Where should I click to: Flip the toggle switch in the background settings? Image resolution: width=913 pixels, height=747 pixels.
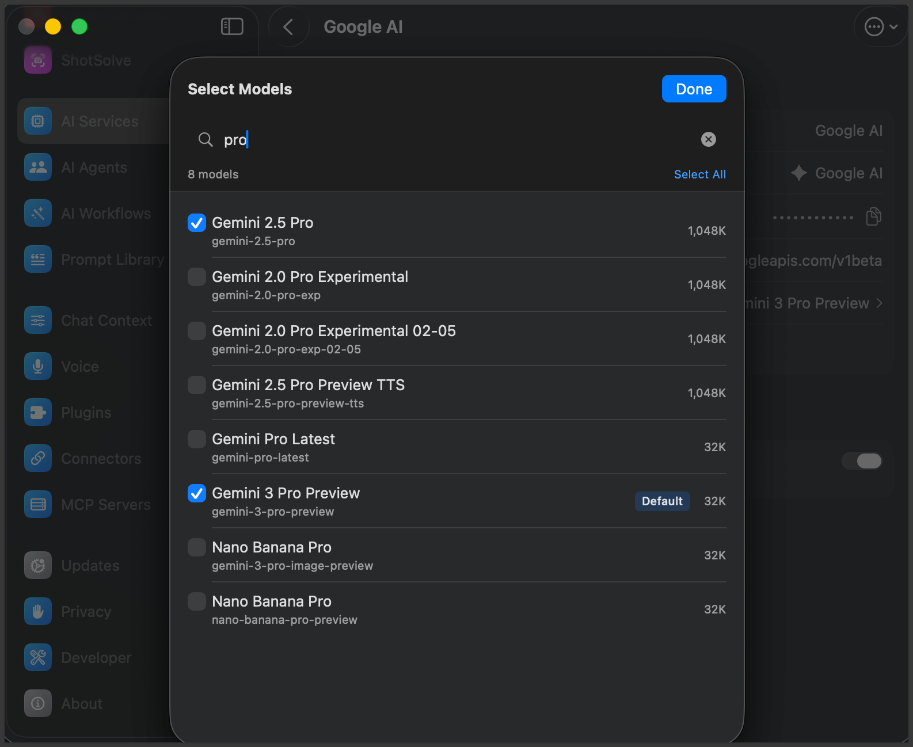pos(862,461)
